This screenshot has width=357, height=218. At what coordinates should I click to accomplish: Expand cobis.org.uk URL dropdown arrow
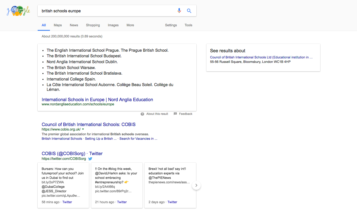[83, 129]
